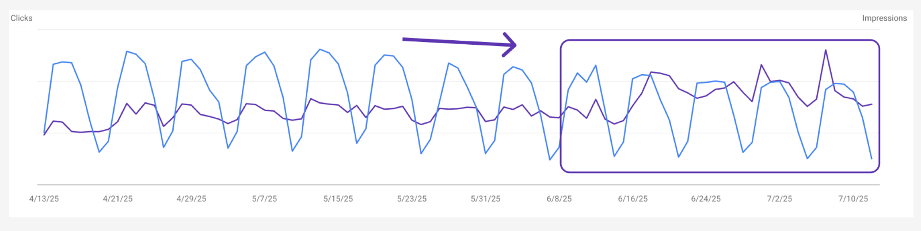
Task: Click the 7/2/25 date on the axis
Action: click(779, 199)
